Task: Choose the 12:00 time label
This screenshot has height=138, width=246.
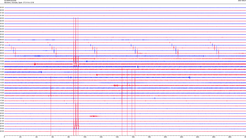Action: tap(2, 72)
